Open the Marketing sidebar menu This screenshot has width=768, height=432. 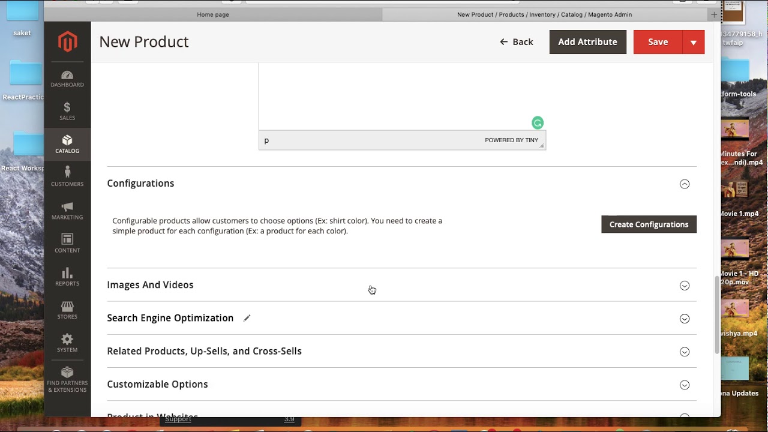coord(67,211)
